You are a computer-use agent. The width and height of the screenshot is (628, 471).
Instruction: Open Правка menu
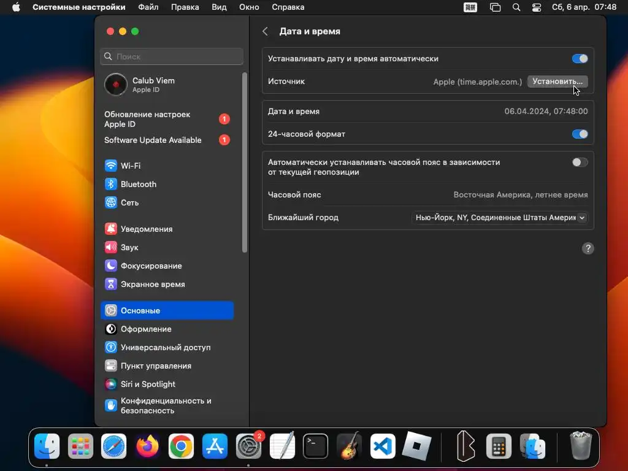(185, 7)
